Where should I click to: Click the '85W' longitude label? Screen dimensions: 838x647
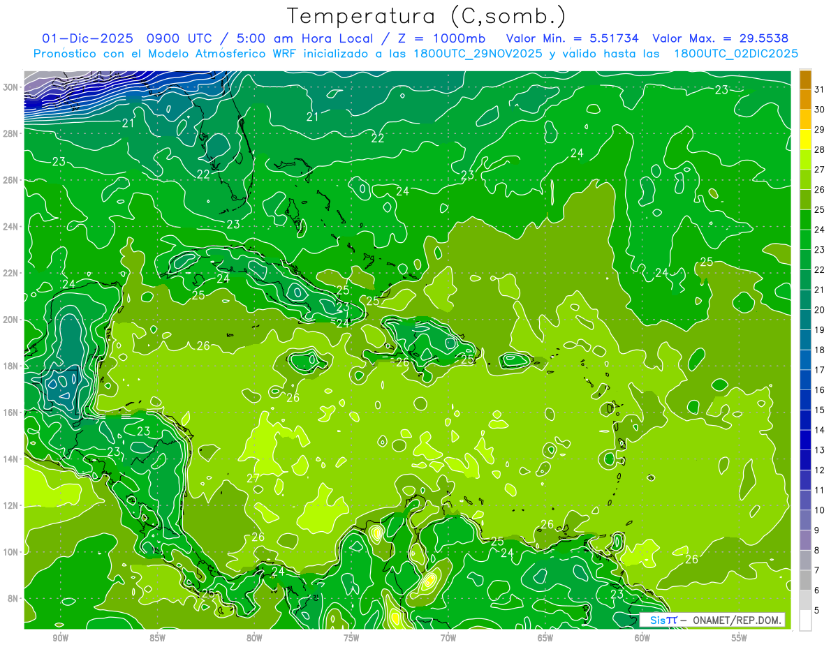point(157,638)
